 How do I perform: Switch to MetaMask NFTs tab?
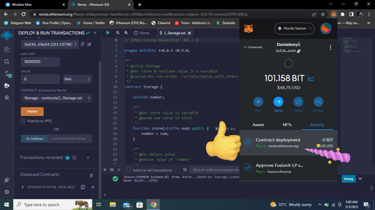[287, 125]
